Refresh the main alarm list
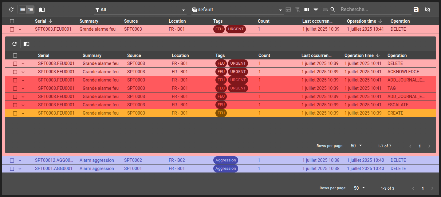 coord(11,9)
